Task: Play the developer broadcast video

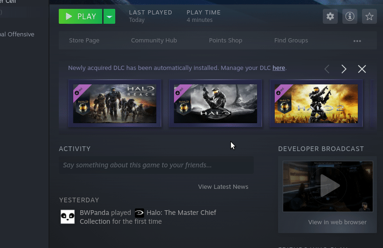Action: [x=328, y=186]
